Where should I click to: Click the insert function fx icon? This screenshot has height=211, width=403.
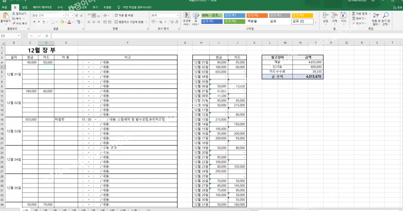coord(47,36)
